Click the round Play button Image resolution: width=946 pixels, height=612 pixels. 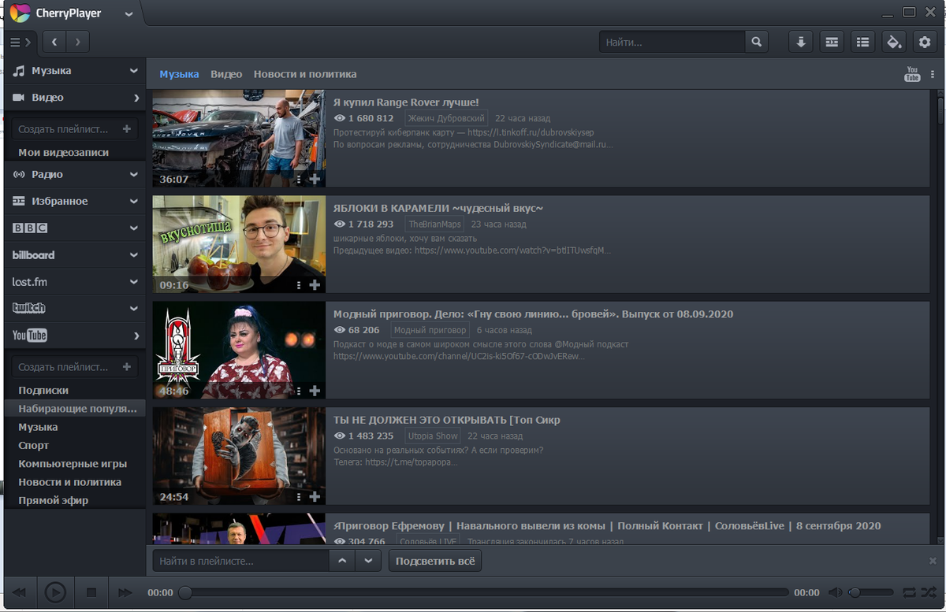point(54,592)
